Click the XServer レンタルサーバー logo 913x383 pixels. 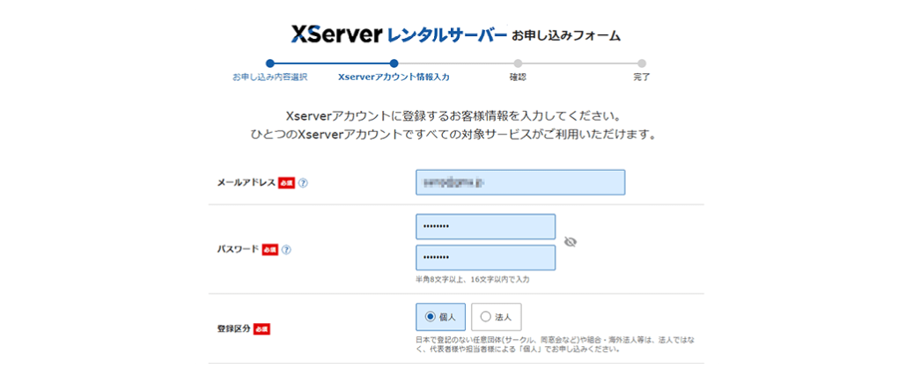coord(399,35)
